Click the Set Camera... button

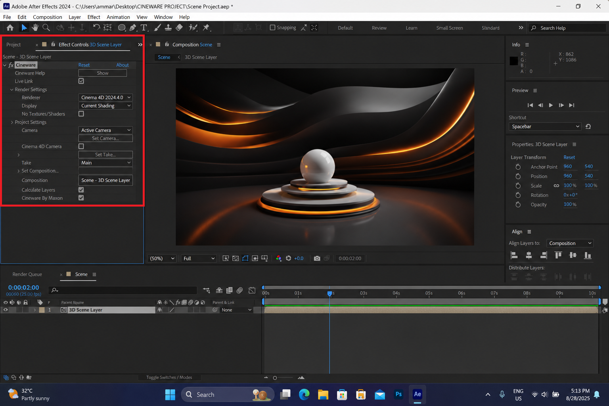tap(105, 138)
